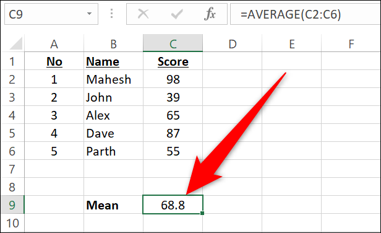Click the Cancel X icon in formula bar
The height and width of the screenshot is (233, 381).
(x=143, y=14)
